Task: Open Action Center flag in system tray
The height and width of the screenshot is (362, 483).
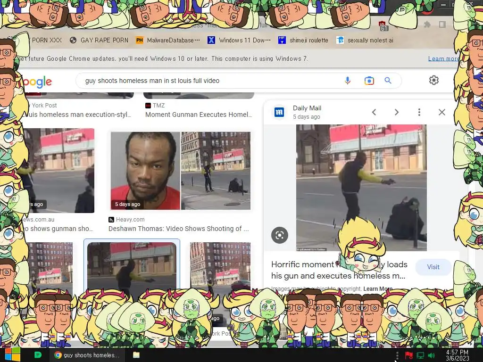Action: coord(409,356)
